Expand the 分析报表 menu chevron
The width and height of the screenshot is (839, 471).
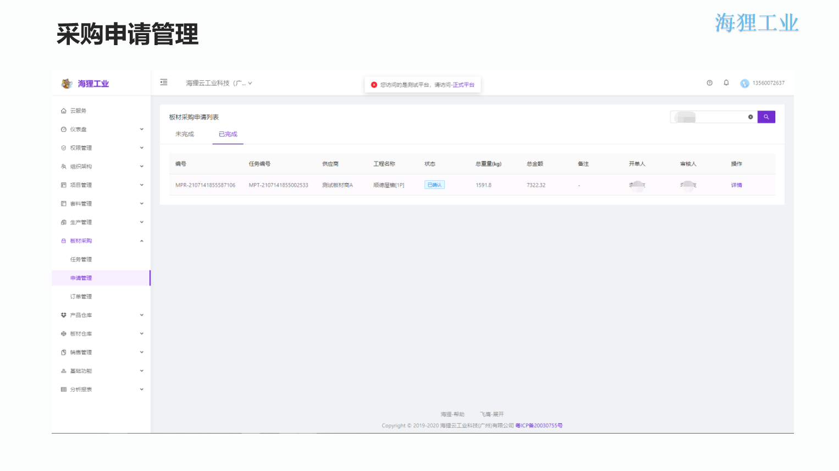pyautogui.click(x=142, y=390)
